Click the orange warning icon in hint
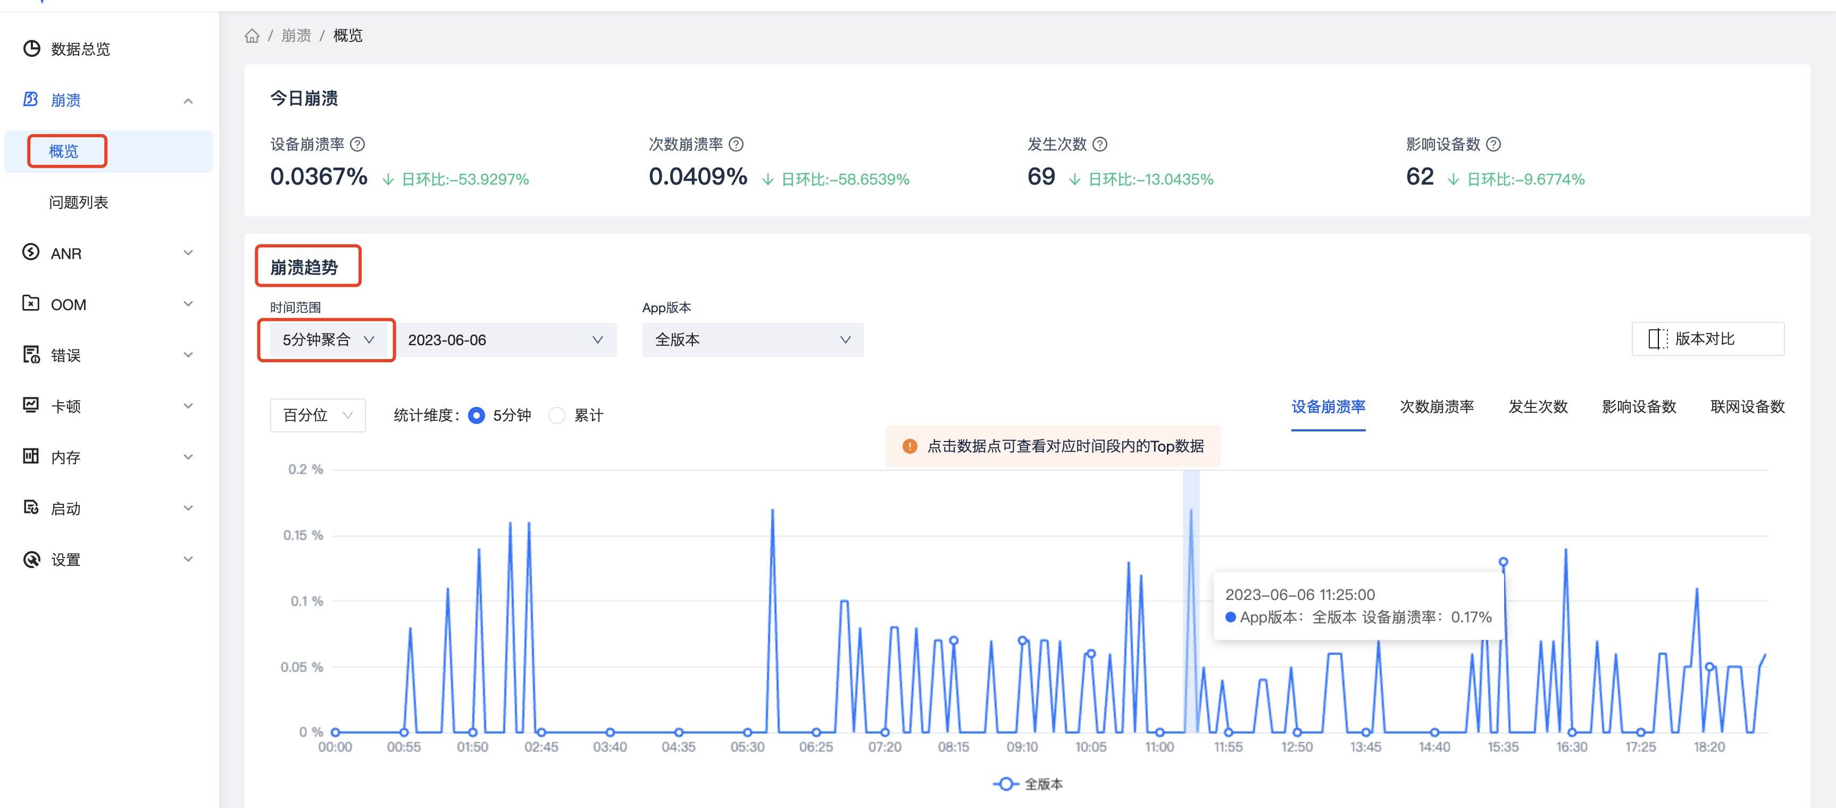 909,446
